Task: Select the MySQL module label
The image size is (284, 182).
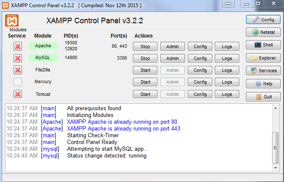Action: pyautogui.click(x=43, y=57)
